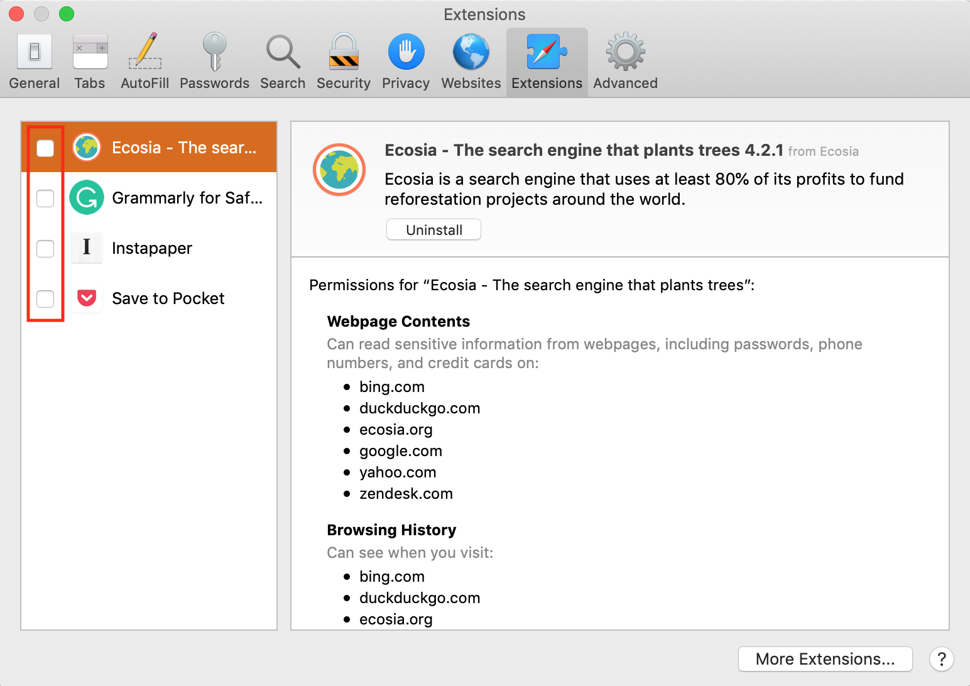Screen dimensions: 970x686
Task: Open the General preferences pane
Action: [x=35, y=62]
